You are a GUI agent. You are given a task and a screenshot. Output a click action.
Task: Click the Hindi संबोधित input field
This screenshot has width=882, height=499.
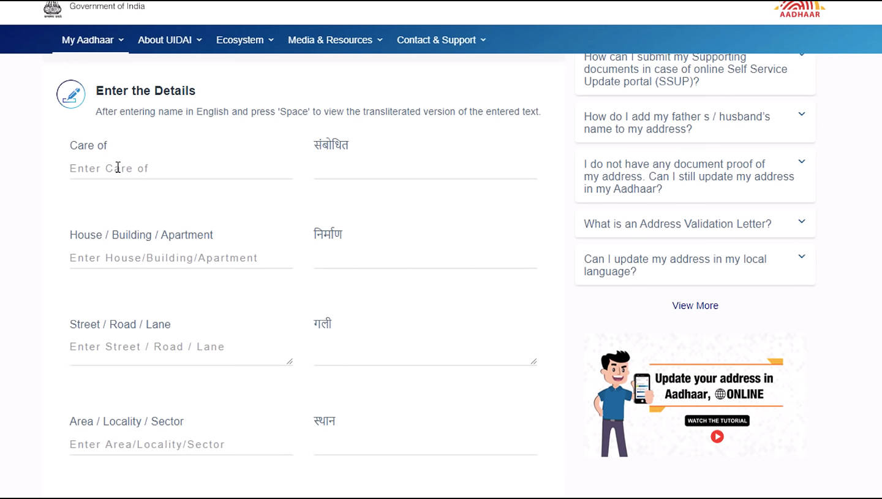point(425,169)
